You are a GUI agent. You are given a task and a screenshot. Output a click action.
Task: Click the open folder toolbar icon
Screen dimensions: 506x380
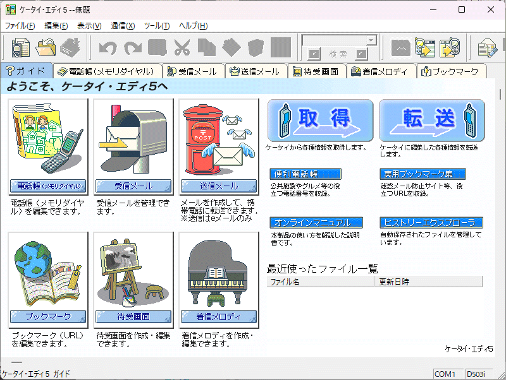pyautogui.click(x=46, y=48)
